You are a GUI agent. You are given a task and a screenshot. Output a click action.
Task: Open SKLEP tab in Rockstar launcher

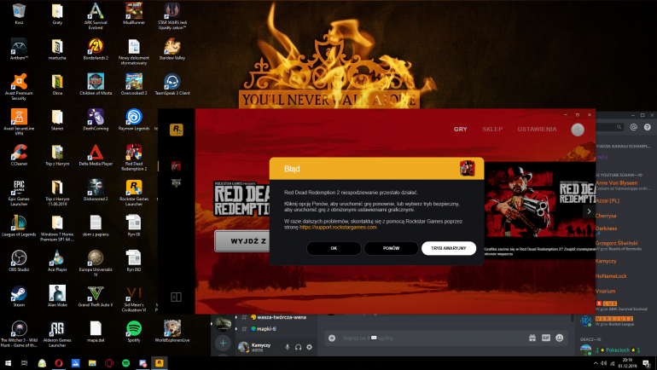click(x=492, y=130)
